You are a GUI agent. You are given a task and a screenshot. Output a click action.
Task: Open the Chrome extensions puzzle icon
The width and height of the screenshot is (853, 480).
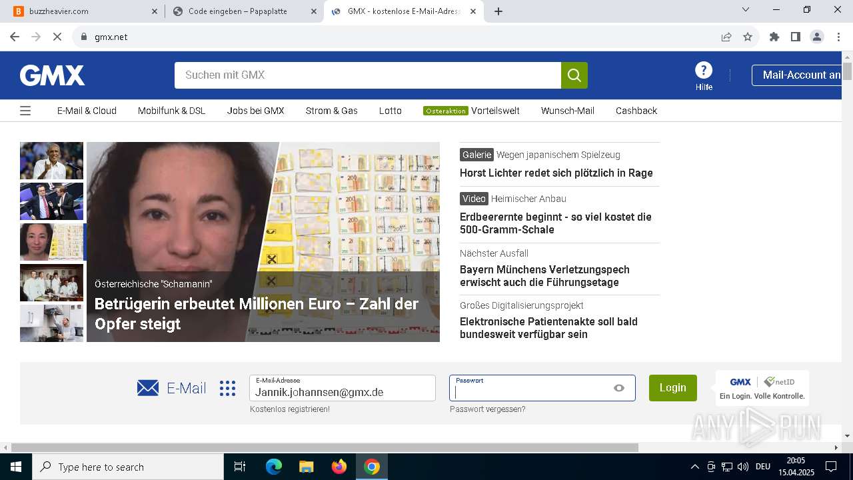(774, 37)
